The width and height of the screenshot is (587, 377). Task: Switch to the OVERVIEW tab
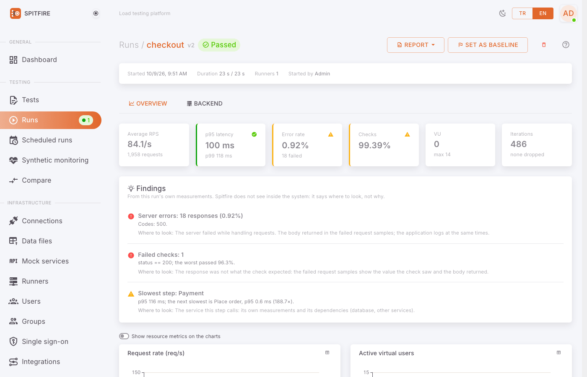click(148, 103)
